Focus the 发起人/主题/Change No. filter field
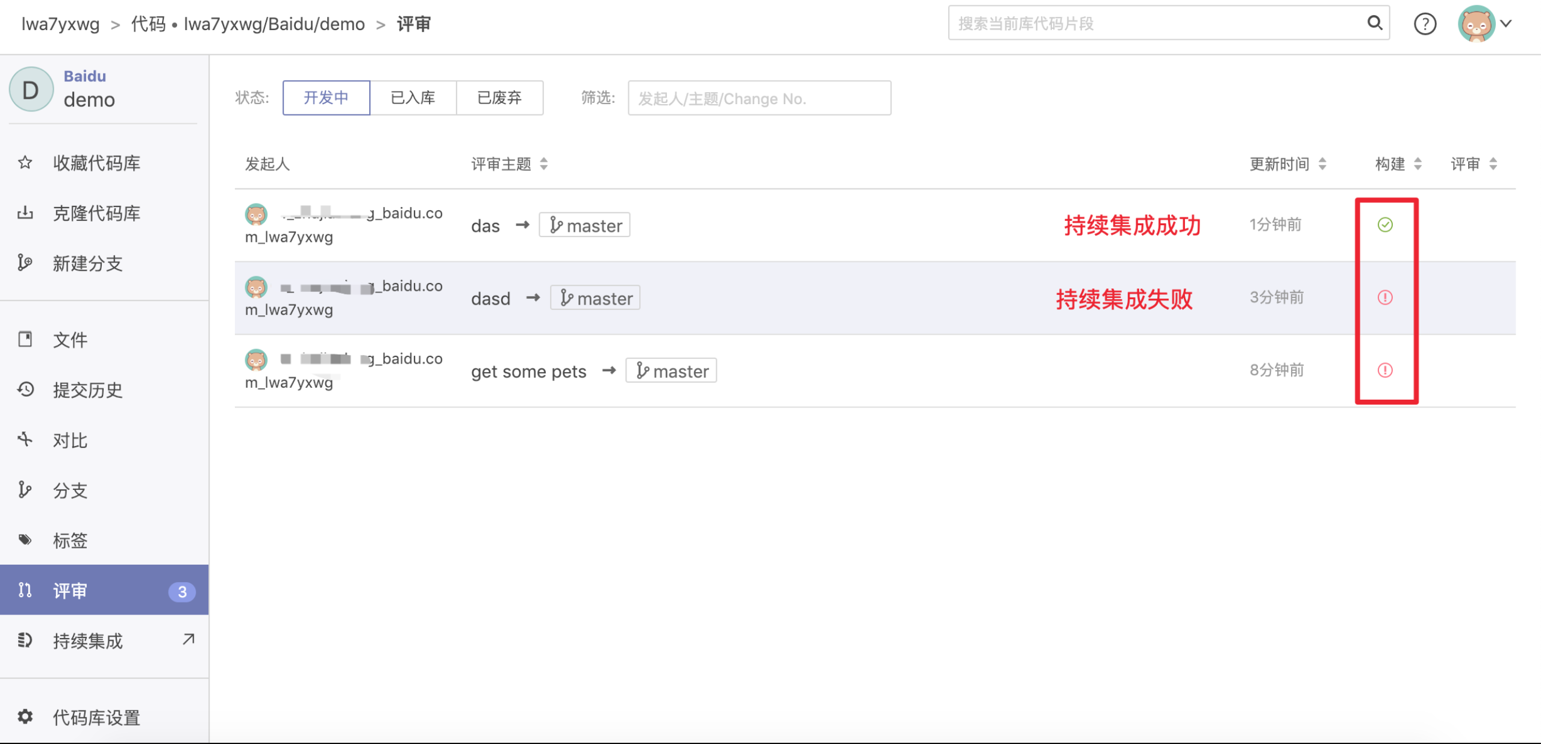 click(759, 98)
